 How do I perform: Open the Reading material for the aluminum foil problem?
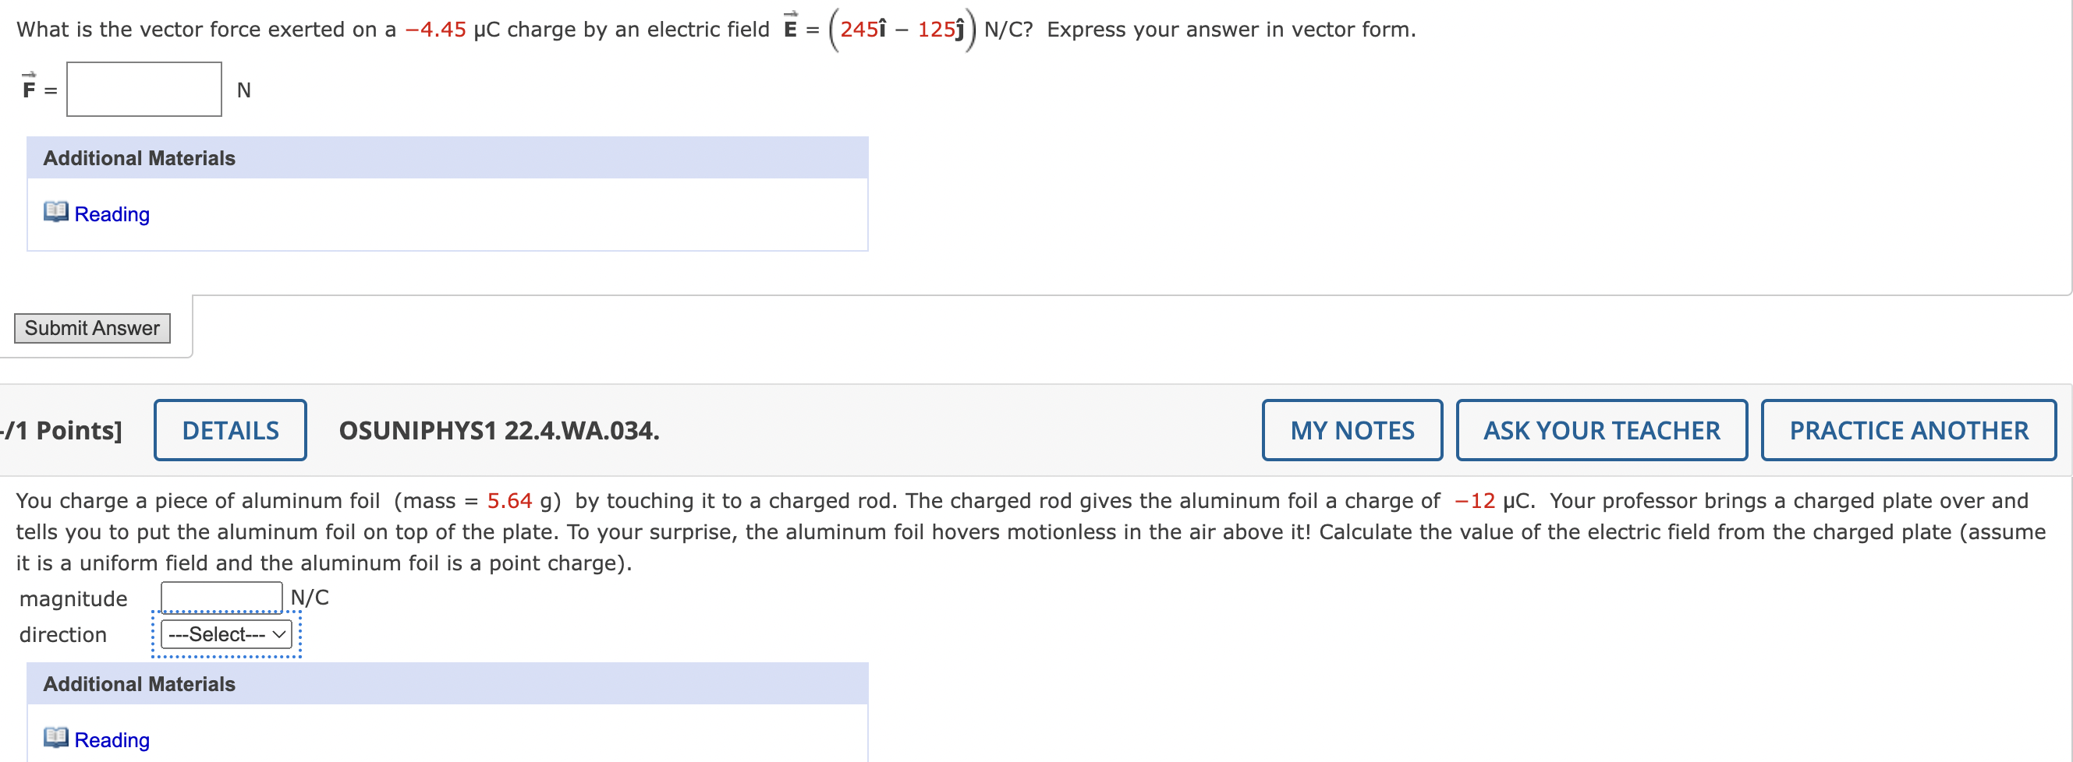tap(111, 739)
